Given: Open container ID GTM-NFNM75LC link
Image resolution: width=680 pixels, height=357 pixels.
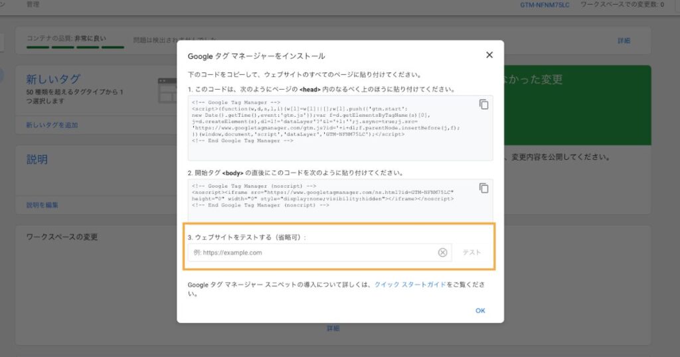Looking at the screenshot, I should (x=545, y=5).
